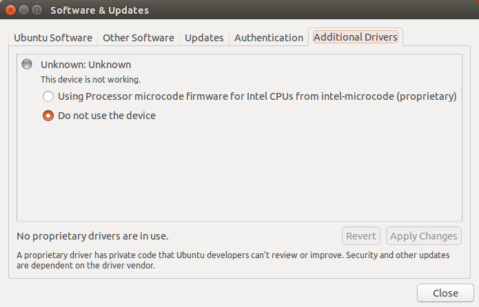Viewport: 479px width, 307px height.
Task: Click the This device is not working message
Action: point(91,80)
